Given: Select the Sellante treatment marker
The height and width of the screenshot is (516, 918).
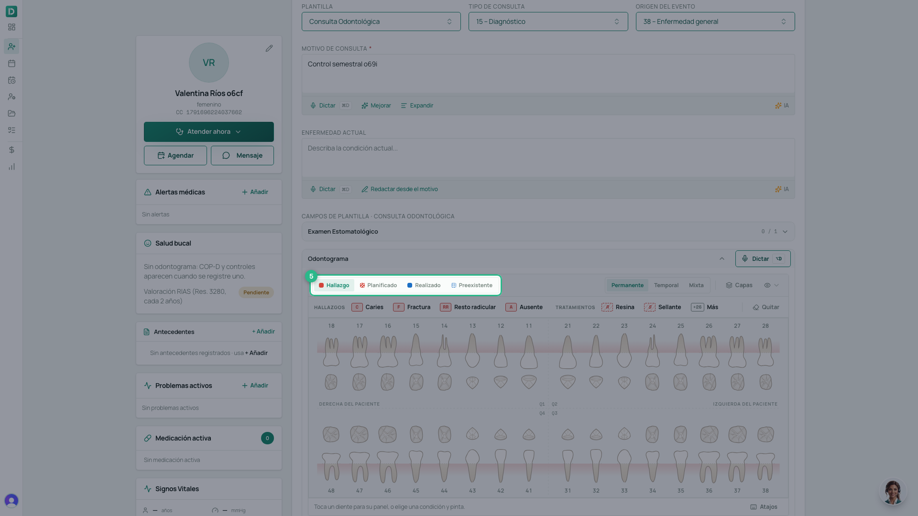Looking at the screenshot, I should coord(662,307).
